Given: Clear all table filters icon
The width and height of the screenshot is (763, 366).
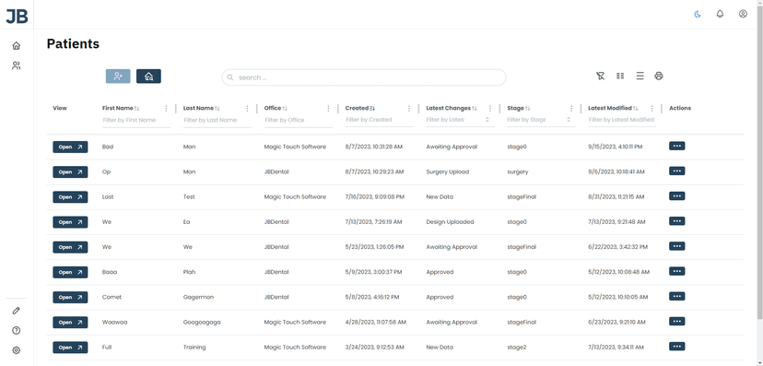Looking at the screenshot, I should coord(601,76).
